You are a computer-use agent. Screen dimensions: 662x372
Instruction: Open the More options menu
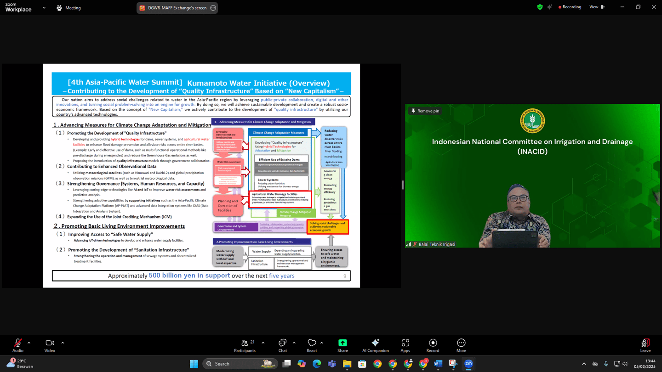point(461,345)
